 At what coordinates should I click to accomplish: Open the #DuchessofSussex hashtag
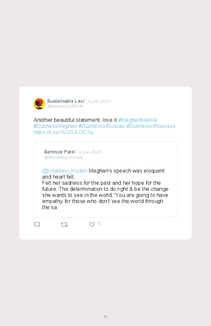coord(101,126)
